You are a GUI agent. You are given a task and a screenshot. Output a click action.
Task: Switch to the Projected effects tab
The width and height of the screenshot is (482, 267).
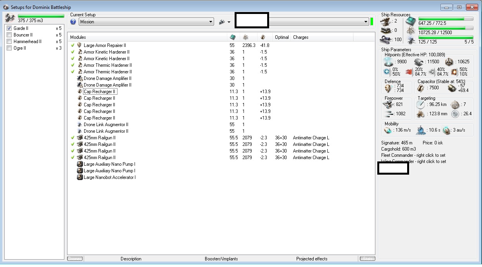pyautogui.click(x=312, y=259)
